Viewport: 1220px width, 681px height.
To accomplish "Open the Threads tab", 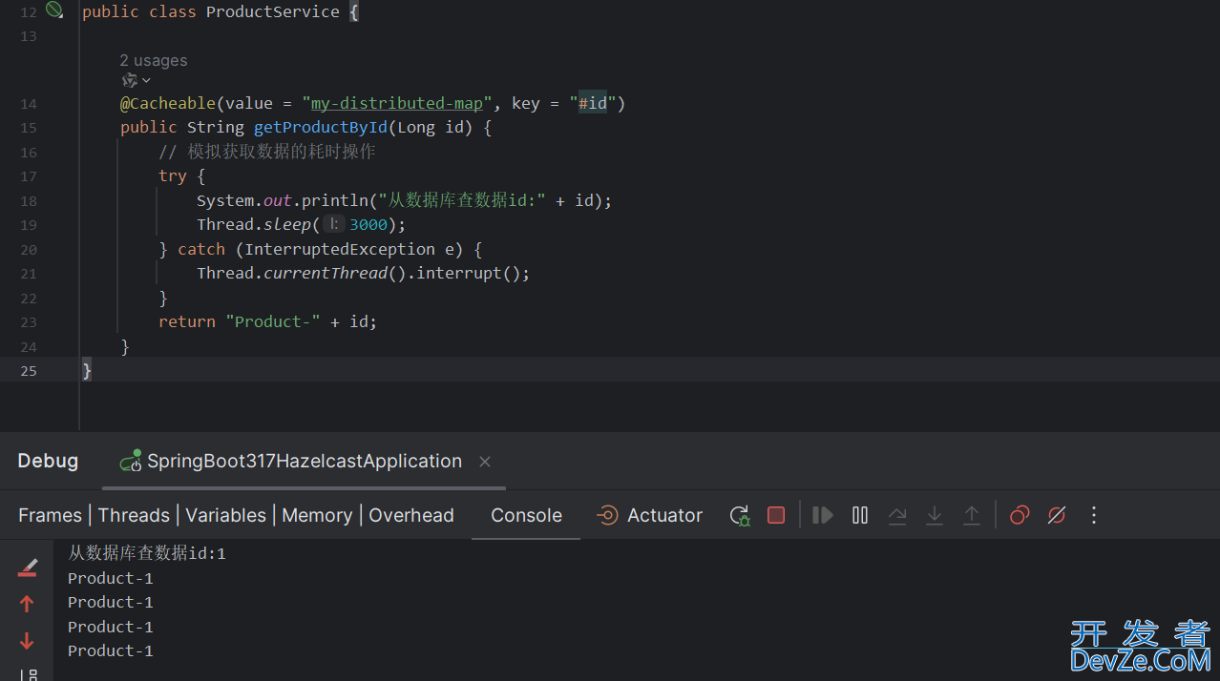I will [x=134, y=515].
